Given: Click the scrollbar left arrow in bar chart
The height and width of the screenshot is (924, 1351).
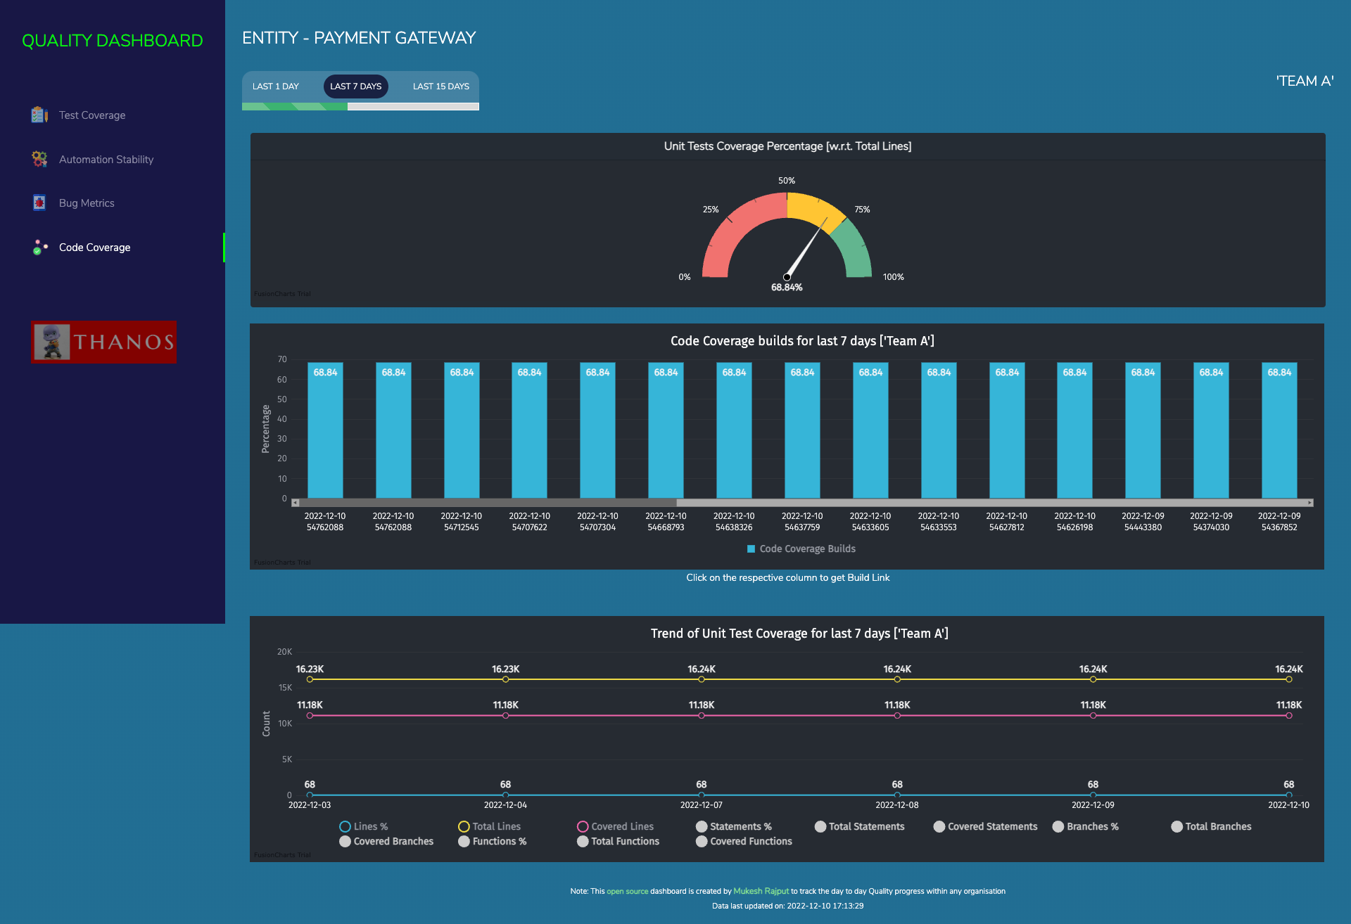Looking at the screenshot, I should point(295,503).
